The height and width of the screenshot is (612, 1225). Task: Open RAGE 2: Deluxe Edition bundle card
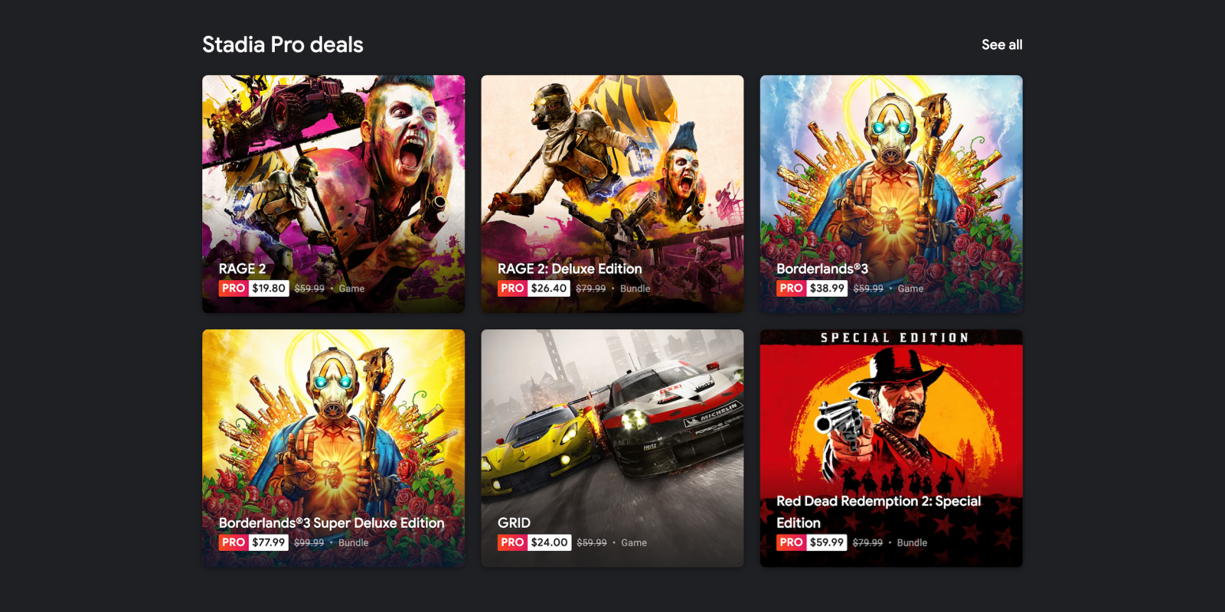pos(612,194)
